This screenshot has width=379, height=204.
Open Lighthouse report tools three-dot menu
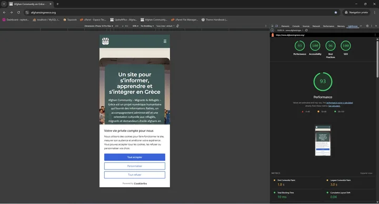tap(375, 35)
